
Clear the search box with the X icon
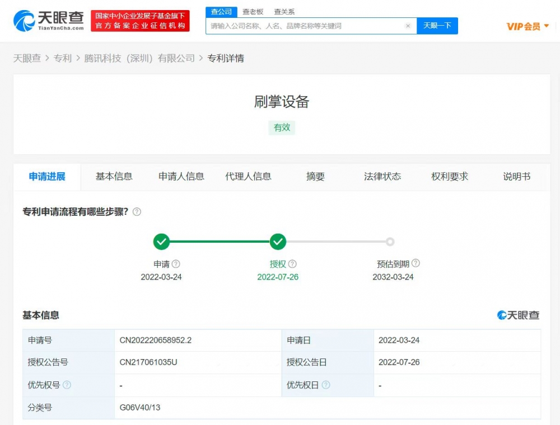click(x=408, y=26)
